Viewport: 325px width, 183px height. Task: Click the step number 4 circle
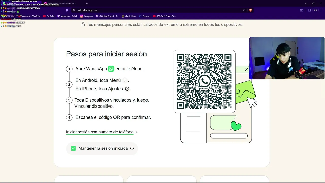pyautogui.click(x=69, y=117)
